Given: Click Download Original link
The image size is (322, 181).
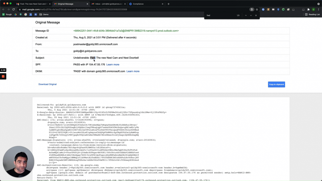Looking at the screenshot, I should pyautogui.click(x=48, y=84).
